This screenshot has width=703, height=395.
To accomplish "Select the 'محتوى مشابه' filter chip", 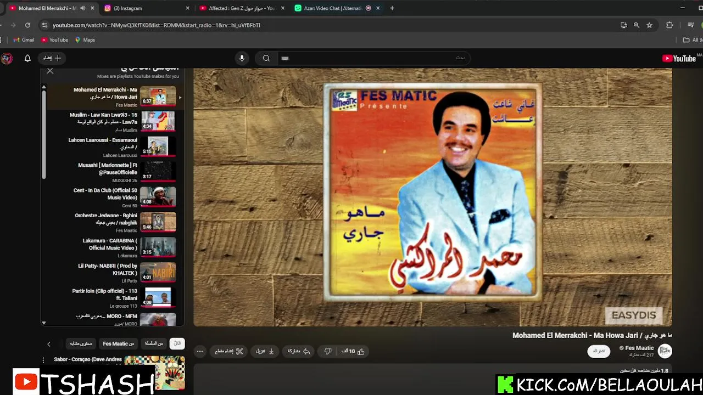I will pos(81,343).
